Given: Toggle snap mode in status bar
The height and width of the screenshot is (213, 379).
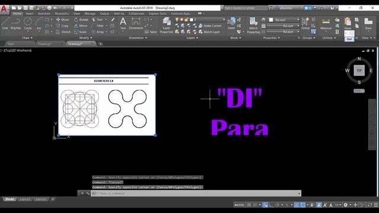Looking at the screenshot, I should 255,205.
